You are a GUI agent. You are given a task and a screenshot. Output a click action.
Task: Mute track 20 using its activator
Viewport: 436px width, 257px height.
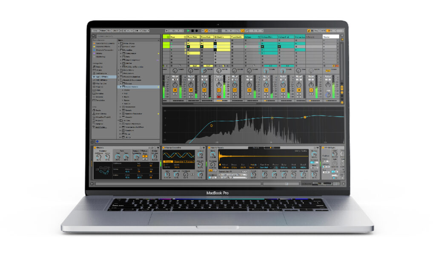(x=204, y=90)
